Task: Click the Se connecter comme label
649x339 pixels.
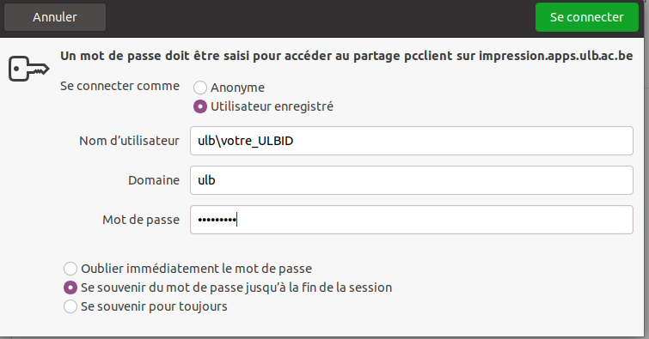Action: pos(119,86)
